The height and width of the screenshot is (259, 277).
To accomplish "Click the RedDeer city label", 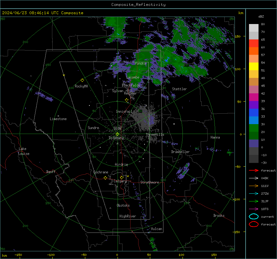I will point(130,93).
